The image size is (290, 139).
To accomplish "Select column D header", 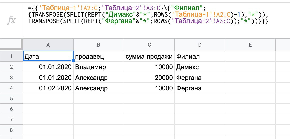I will (x=200, y=45).
